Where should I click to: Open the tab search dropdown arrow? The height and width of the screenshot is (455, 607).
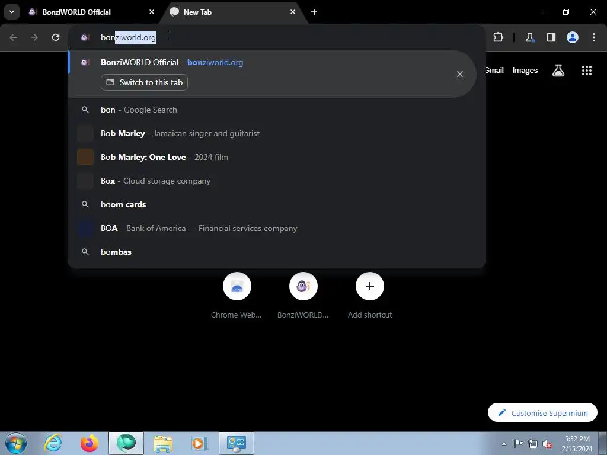pyautogui.click(x=12, y=12)
